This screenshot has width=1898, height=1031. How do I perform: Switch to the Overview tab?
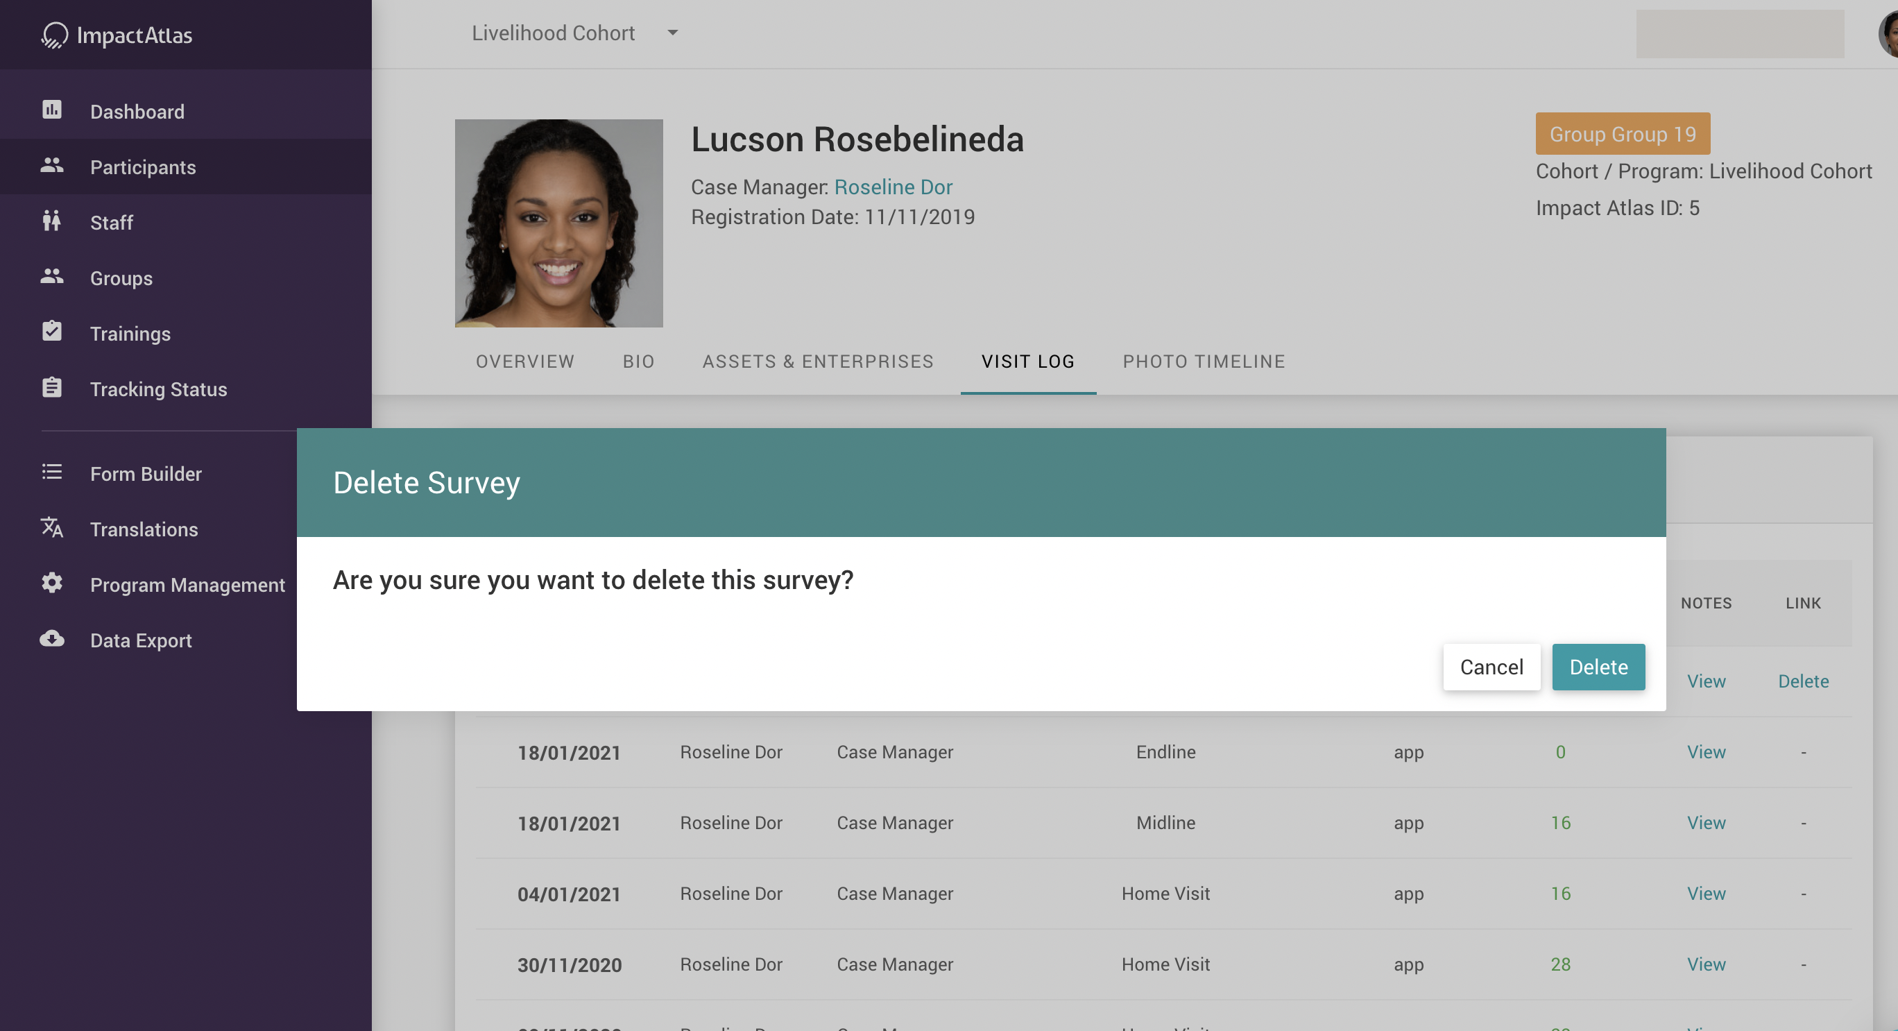pos(524,361)
